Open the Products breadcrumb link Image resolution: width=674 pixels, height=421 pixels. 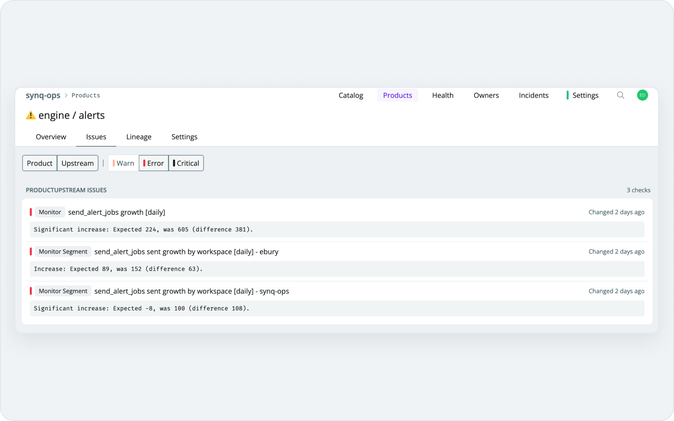point(86,95)
